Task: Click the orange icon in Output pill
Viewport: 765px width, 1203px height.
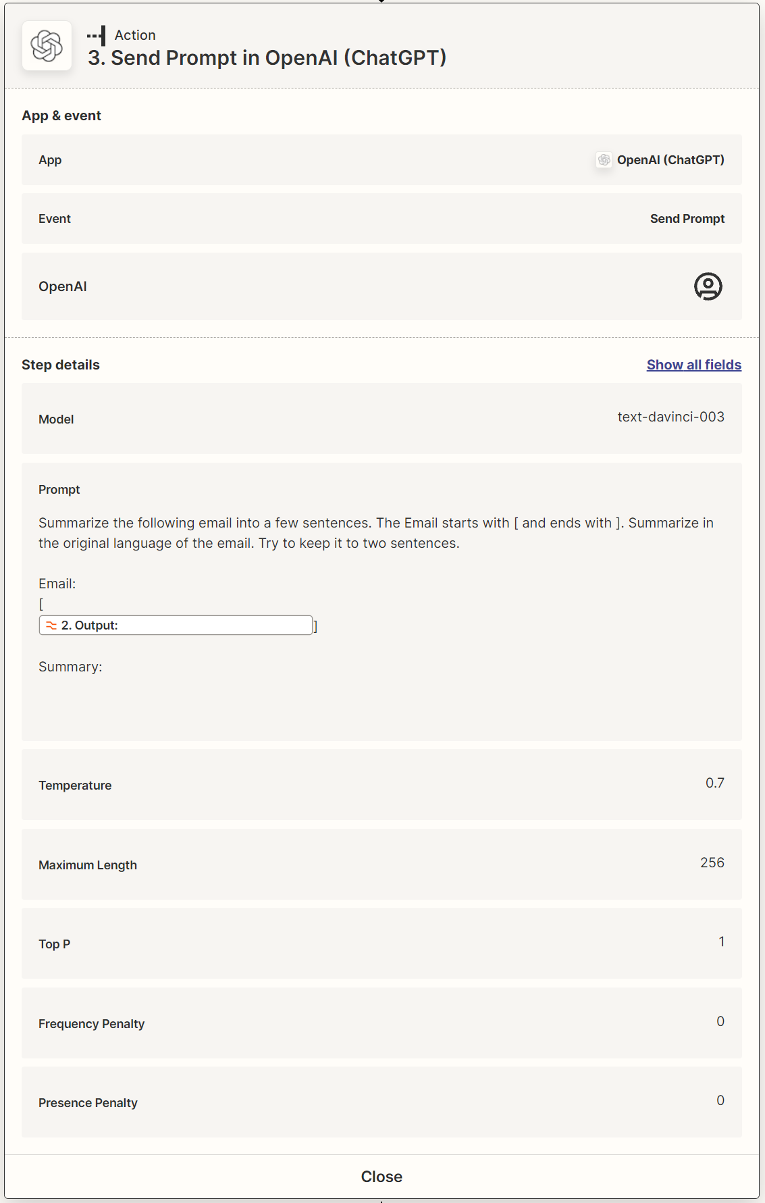Action: 51,625
